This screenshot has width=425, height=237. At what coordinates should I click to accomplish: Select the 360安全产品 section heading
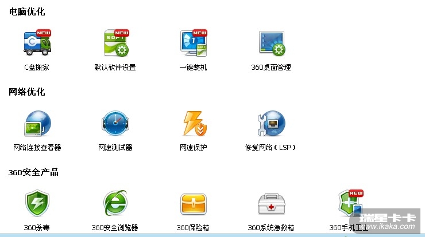pos(33,172)
